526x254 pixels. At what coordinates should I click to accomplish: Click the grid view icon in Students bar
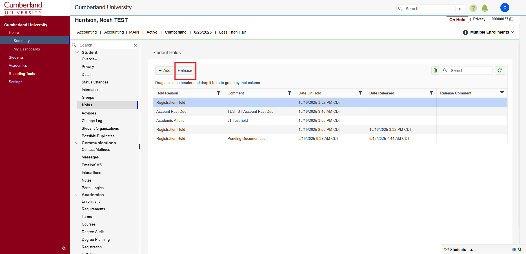(x=514, y=249)
